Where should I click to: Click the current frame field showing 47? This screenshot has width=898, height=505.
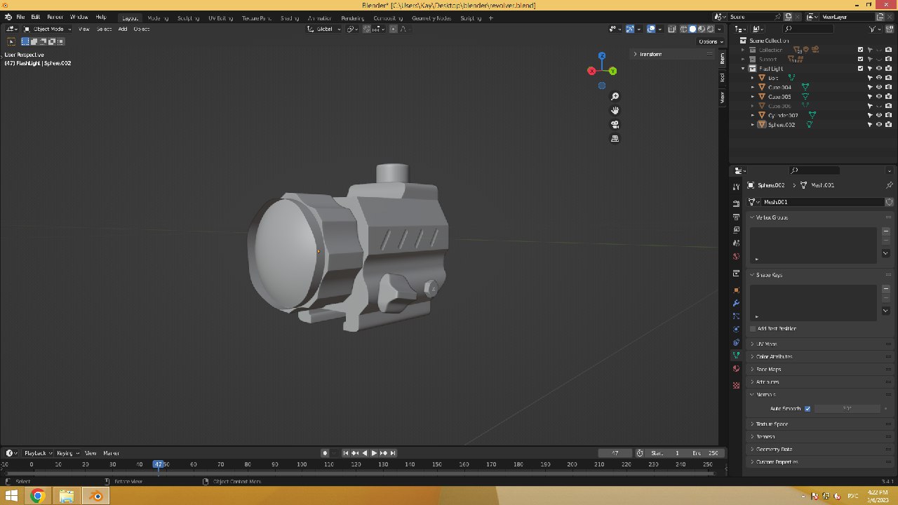(x=615, y=453)
